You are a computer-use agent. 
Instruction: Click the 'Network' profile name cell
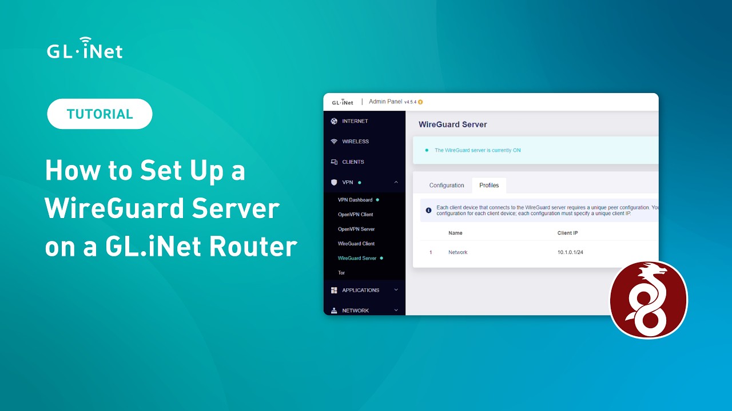[x=458, y=252]
